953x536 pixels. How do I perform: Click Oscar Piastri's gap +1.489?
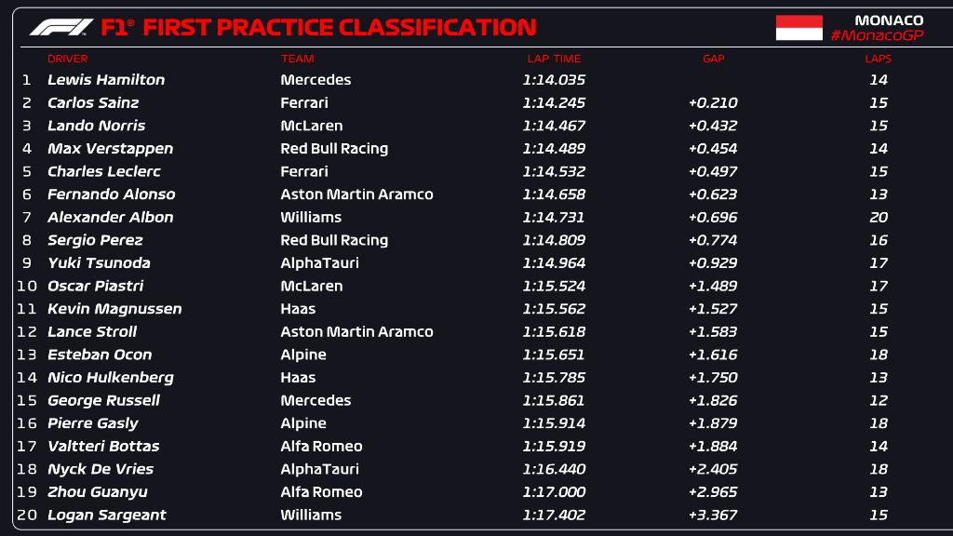coord(713,287)
